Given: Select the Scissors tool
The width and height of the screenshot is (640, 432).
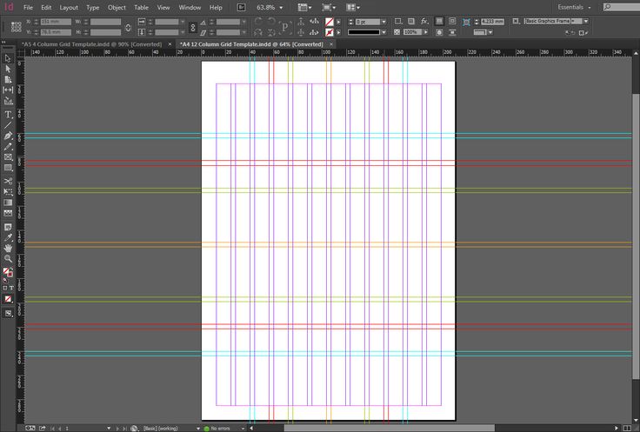Looking at the screenshot, I should (8, 181).
